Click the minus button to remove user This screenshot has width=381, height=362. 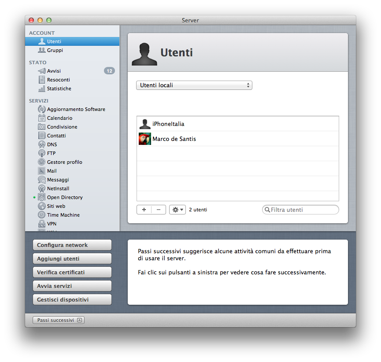[x=159, y=210]
